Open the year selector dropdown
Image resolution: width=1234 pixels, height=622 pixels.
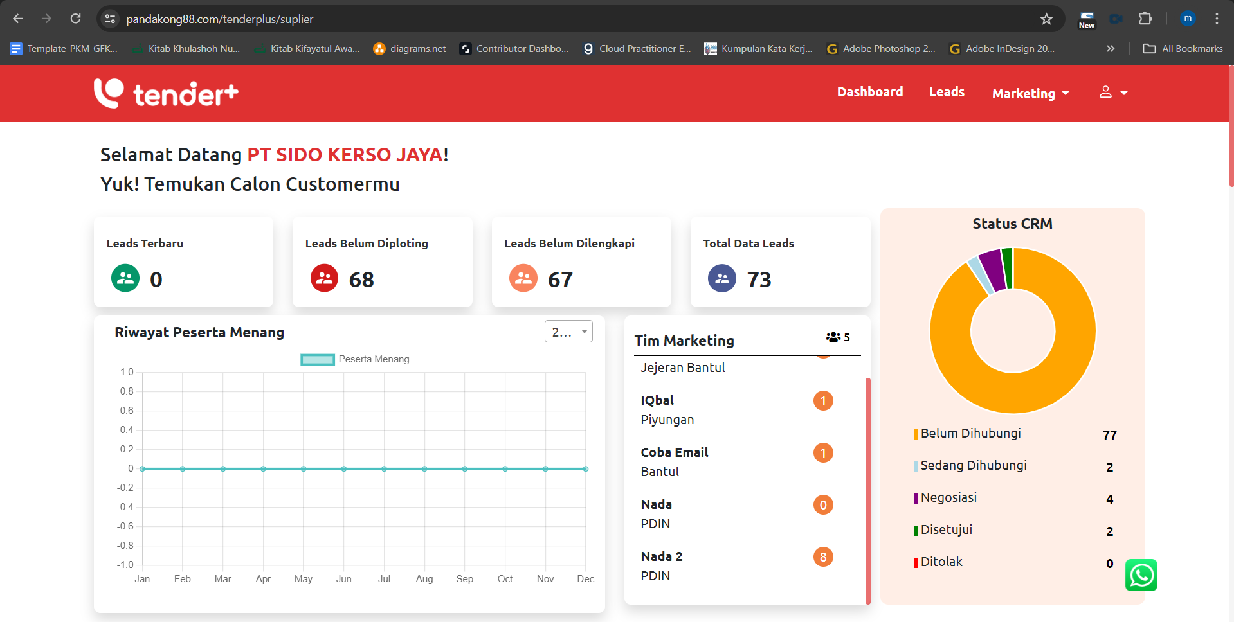[x=568, y=332]
